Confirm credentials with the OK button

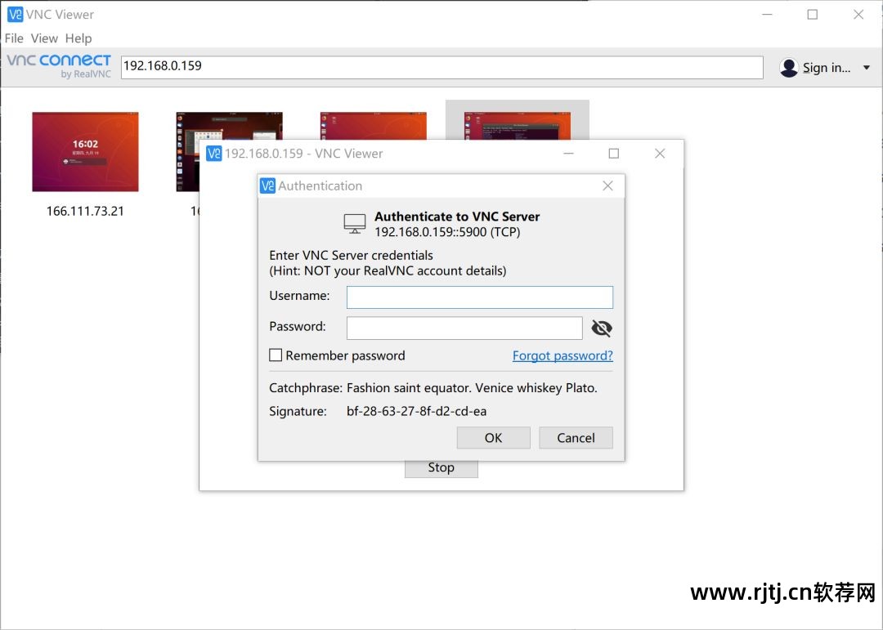click(x=493, y=438)
